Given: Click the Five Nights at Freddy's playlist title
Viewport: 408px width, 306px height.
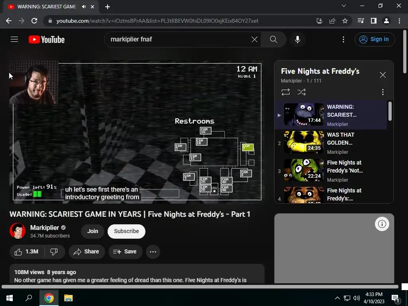Looking at the screenshot, I should coord(320,71).
